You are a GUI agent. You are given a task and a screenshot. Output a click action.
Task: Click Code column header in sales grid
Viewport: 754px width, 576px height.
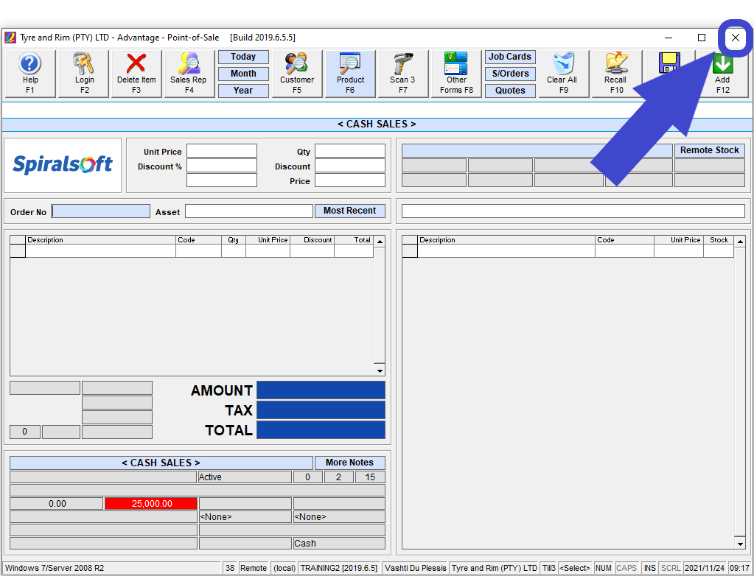(x=198, y=239)
